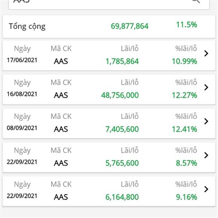Click the 10.99% gain value

tap(184, 61)
